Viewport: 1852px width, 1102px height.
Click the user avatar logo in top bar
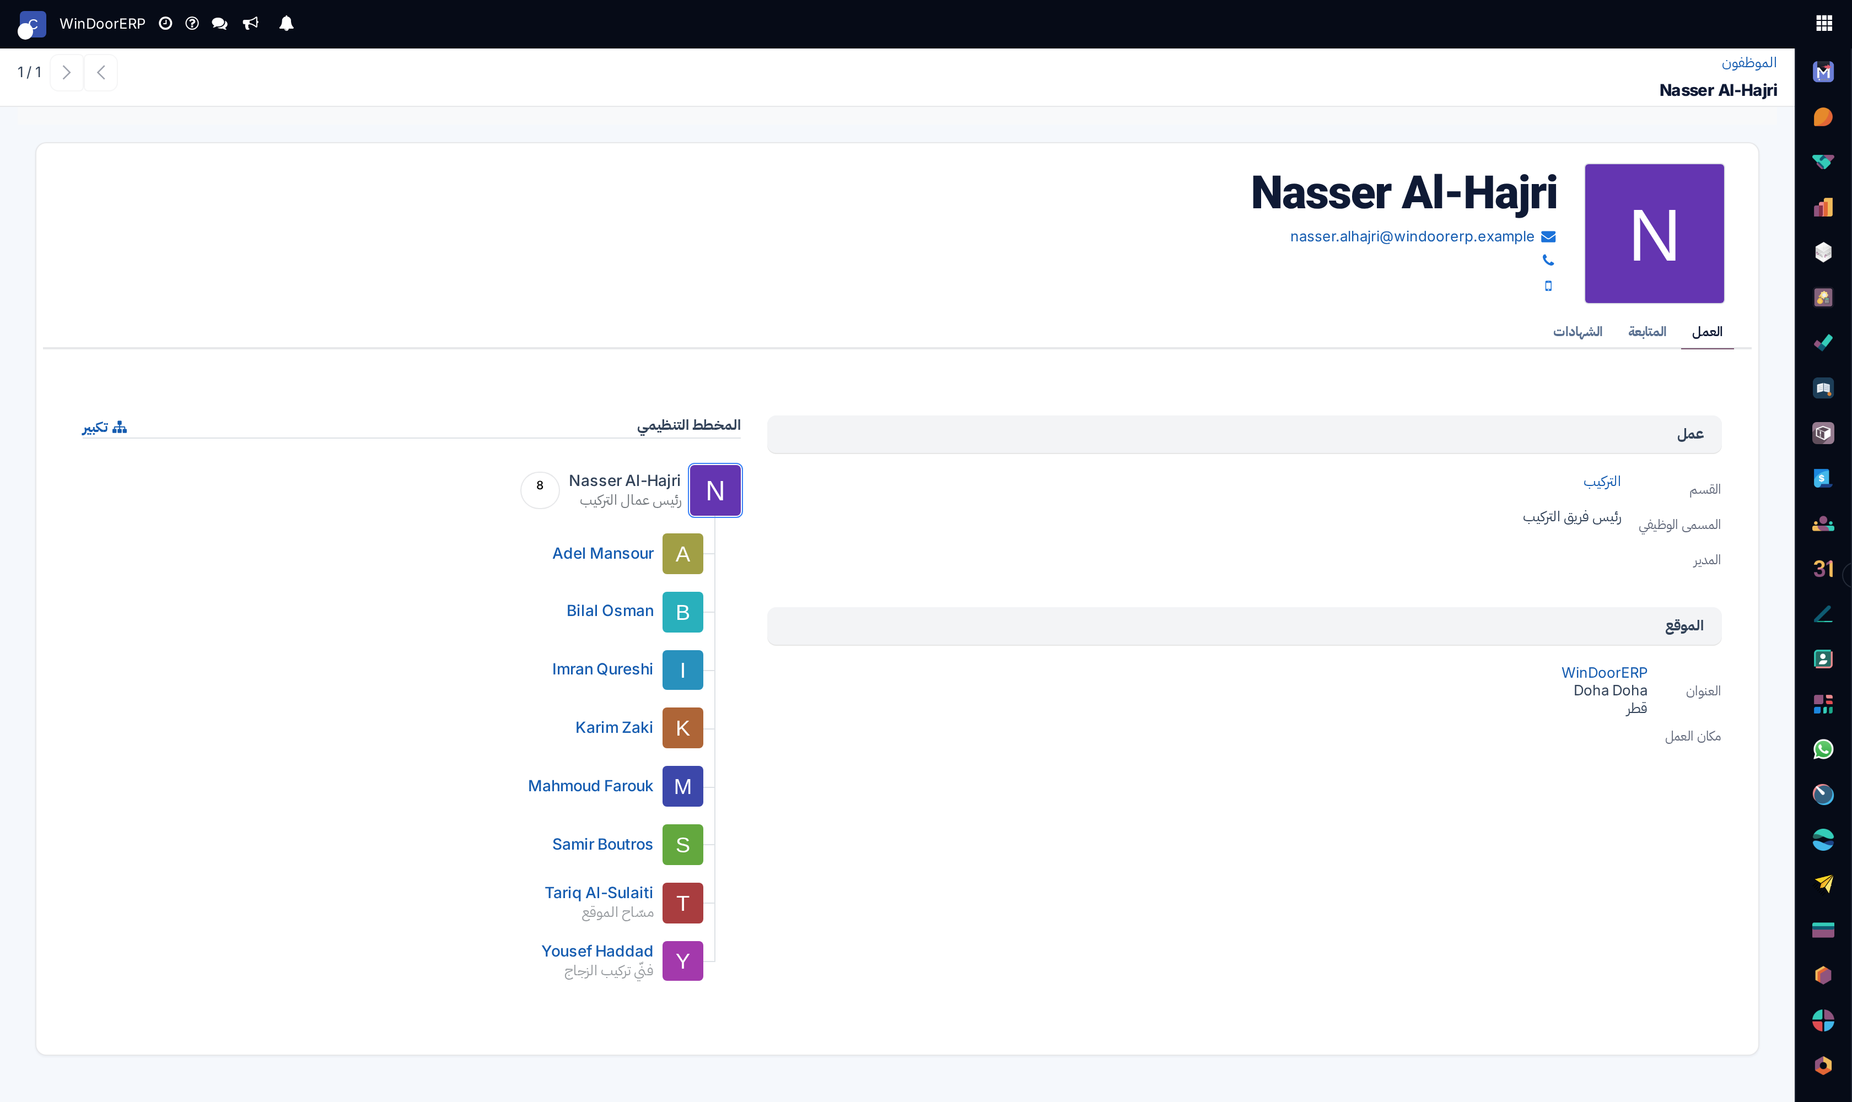click(31, 24)
